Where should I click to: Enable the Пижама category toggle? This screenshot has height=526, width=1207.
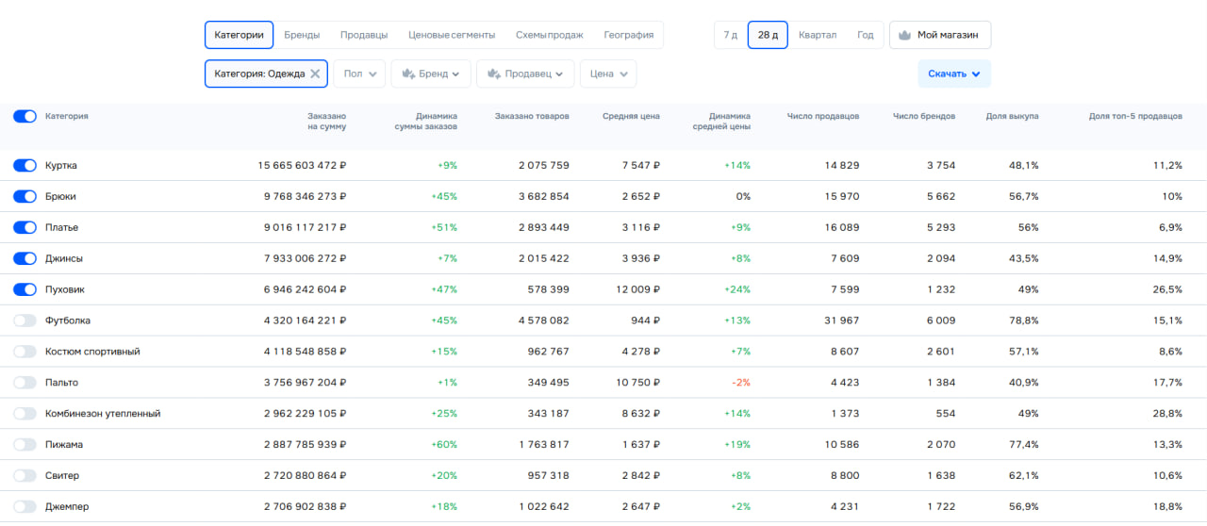[x=25, y=445]
